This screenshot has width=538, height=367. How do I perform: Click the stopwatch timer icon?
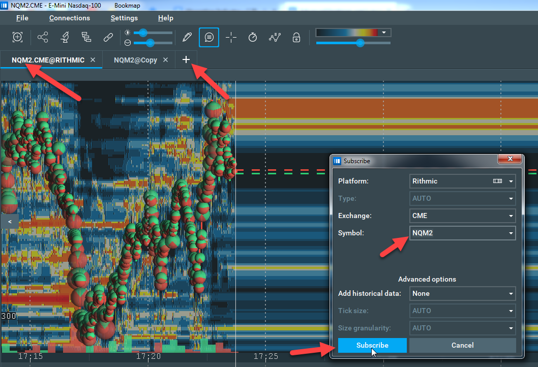pyautogui.click(x=253, y=37)
